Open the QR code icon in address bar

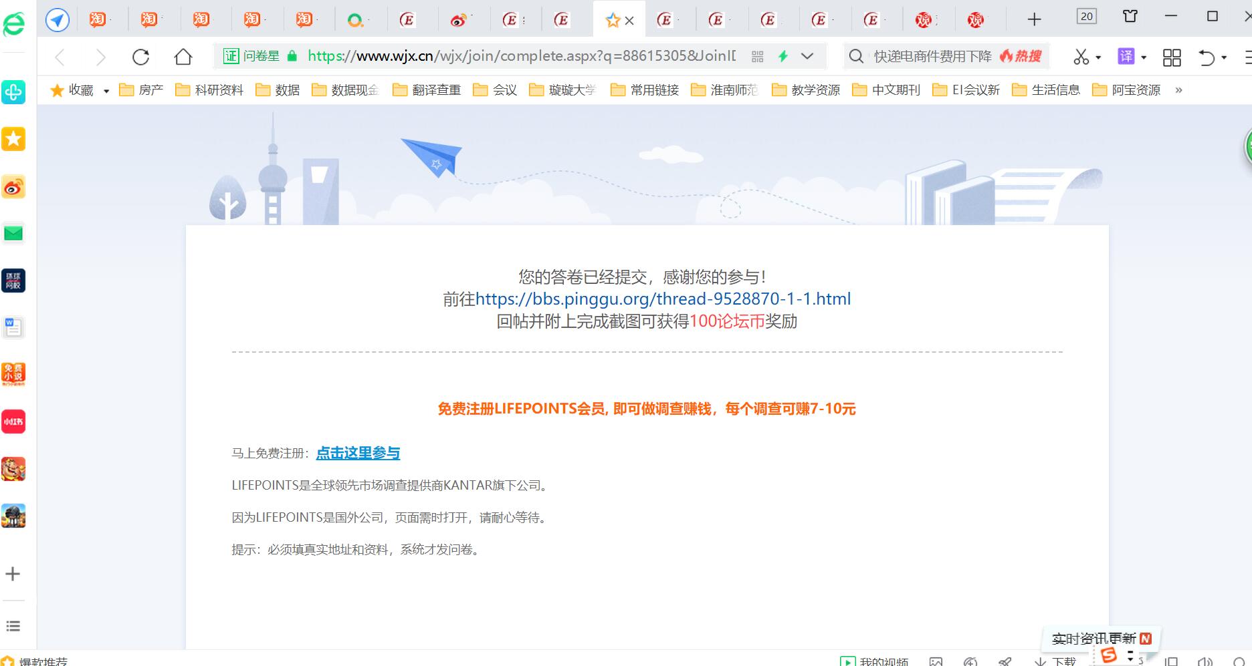tap(757, 57)
